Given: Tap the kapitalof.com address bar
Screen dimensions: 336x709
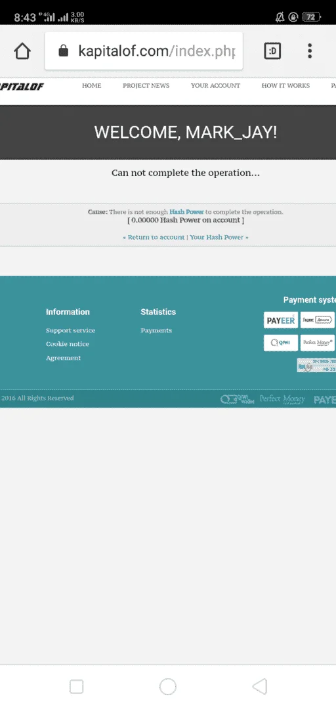Looking at the screenshot, I should click(144, 51).
